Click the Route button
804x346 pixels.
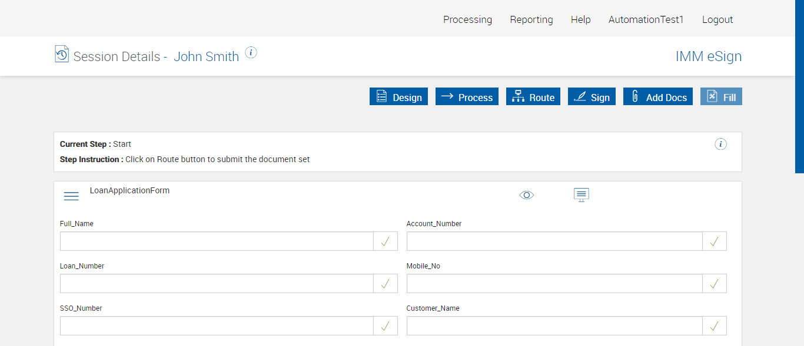point(533,97)
